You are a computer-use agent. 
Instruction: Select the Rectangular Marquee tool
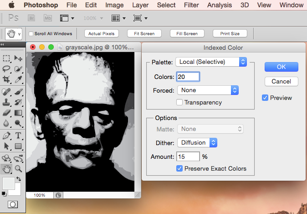tap(7, 58)
